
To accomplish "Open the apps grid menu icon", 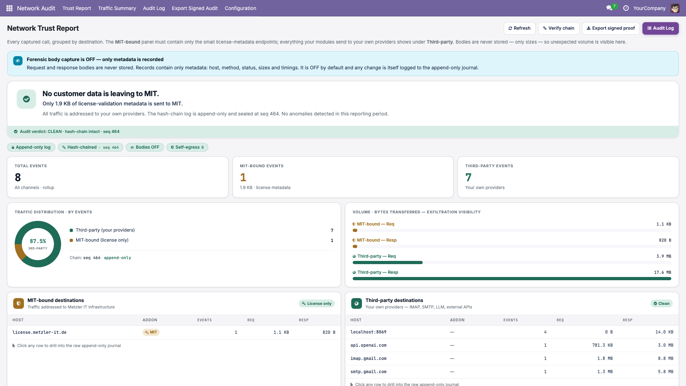I will 9,8.
